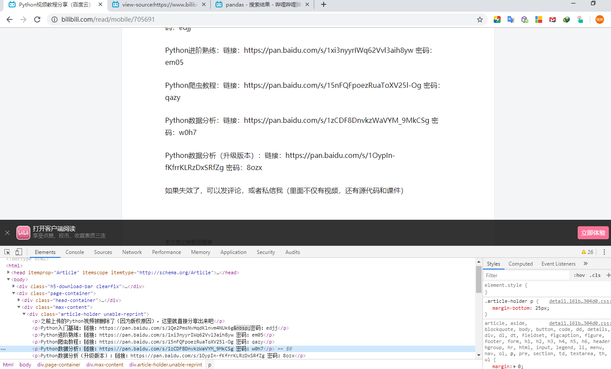Viewport: 611px width, 369px height.
Task: Collapse the body element node
Action: click(9, 279)
